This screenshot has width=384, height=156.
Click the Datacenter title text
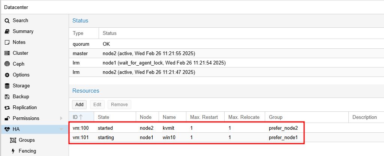point(16,7)
